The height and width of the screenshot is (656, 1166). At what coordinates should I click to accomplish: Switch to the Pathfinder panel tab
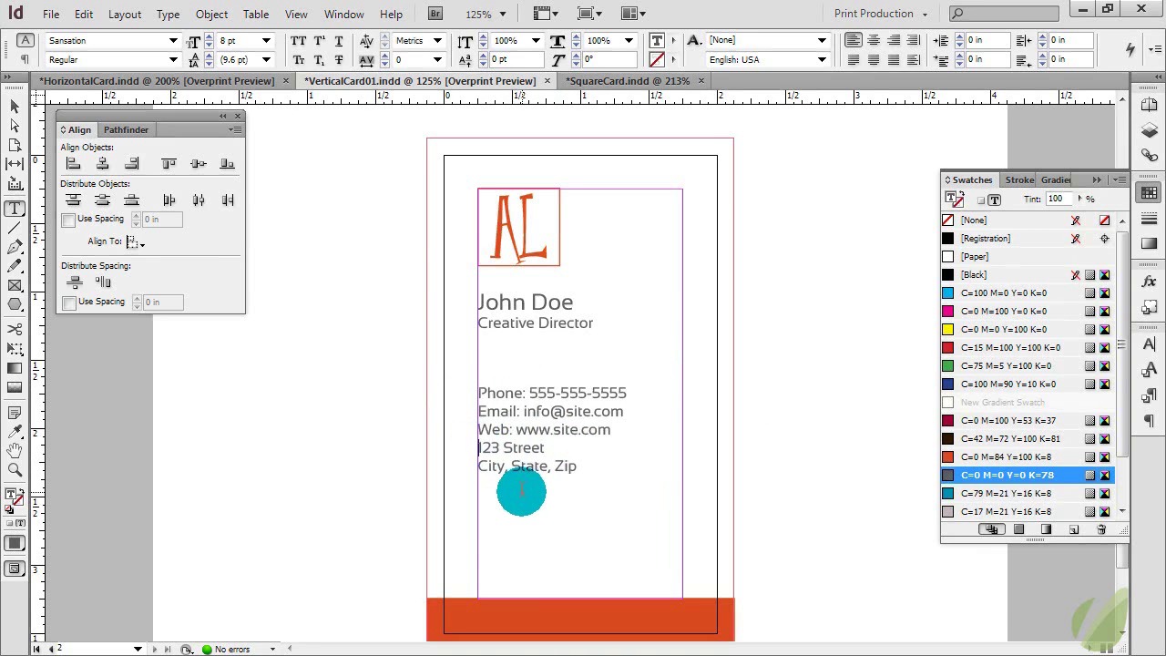[x=126, y=130]
